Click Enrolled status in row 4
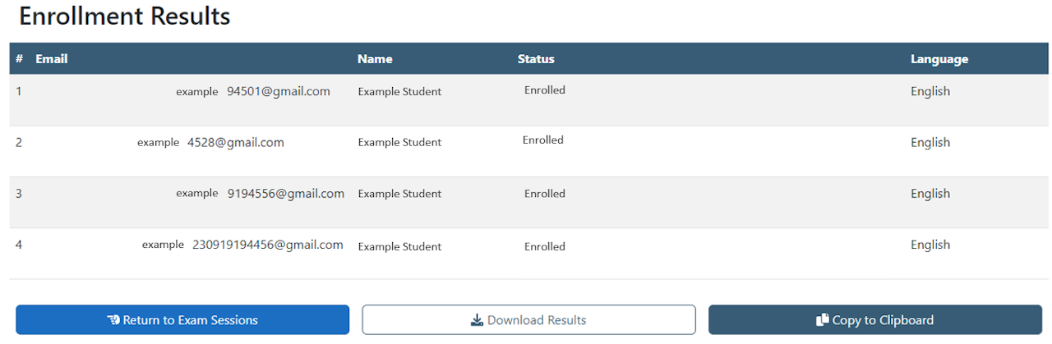Screen dimensions: 1052x344 tap(545, 246)
